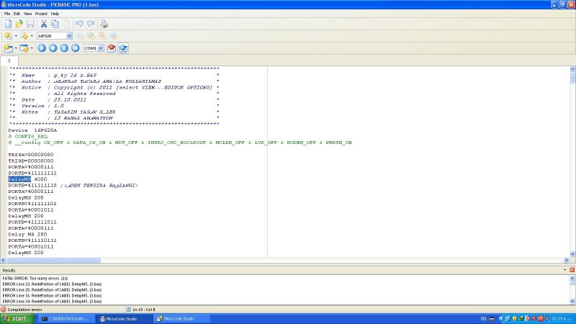Select the 'ERROR Line 34' result entry
This screenshot has width=576, height=324.
coord(52,301)
